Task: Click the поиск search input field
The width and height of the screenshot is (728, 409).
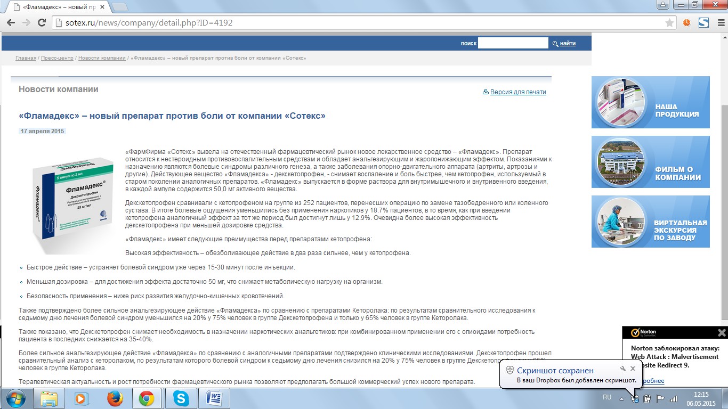Action: [513, 43]
